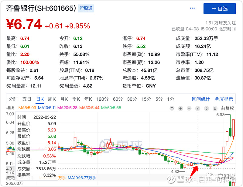Zoom in the K-line chart with plus icon

point(181,108)
